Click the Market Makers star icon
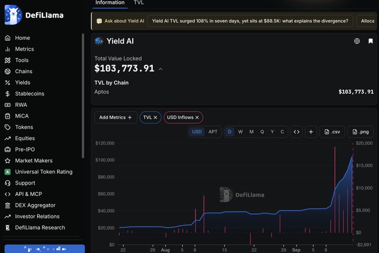Screen dimensions: 379x253 (7, 161)
